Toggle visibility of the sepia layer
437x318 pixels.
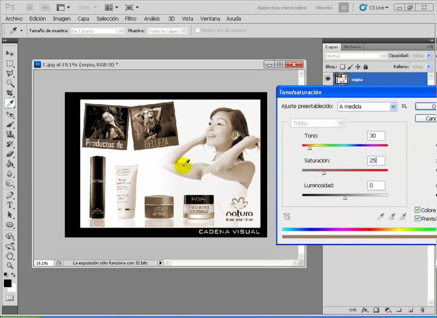328,79
